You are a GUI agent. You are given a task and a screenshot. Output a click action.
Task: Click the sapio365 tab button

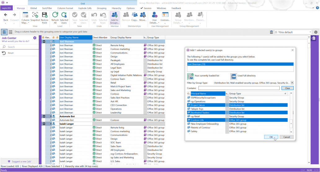click(7, 8)
